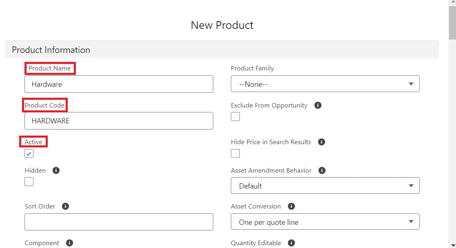The width and height of the screenshot is (456, 248).
Task: Open the Product Family dropdown
Action: [325, 84]
